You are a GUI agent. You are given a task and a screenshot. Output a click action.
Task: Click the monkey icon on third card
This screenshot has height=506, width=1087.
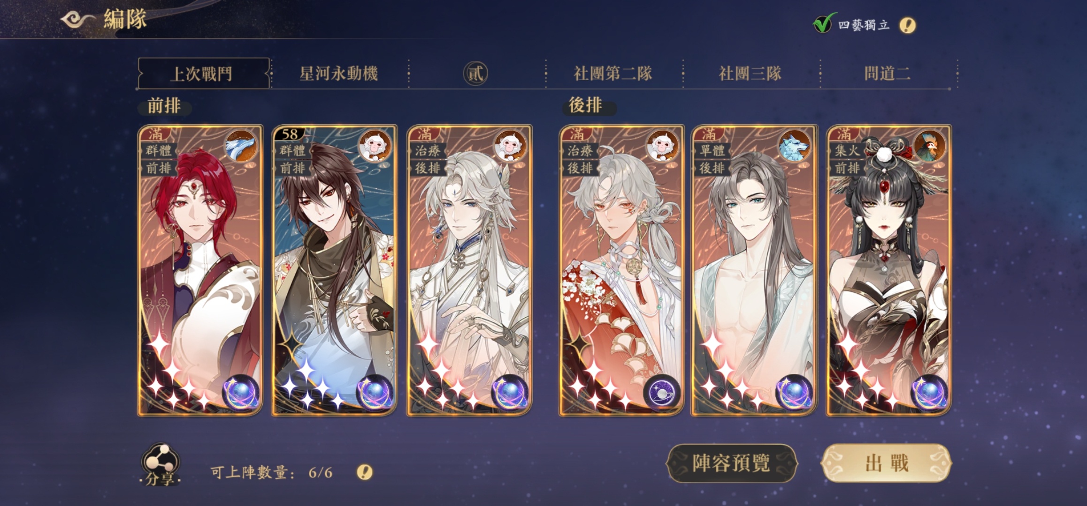(x=510, y=147)
